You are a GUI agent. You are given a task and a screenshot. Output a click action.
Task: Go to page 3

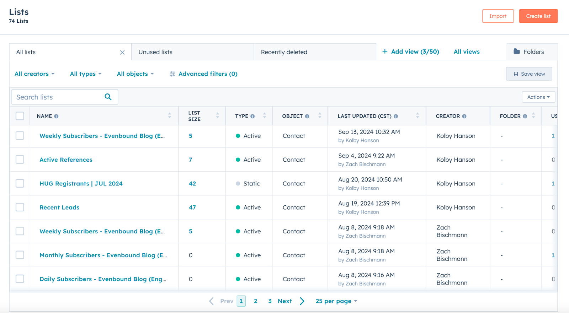point(270,301)
